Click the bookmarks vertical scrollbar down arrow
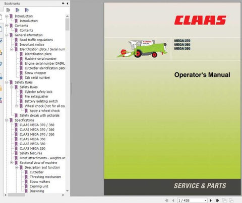Viewport: 242px width, 203px height. click(67, 190)
